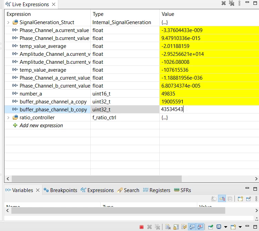
Task: Click Open New View icon in Variables
Action: [240, 199]
